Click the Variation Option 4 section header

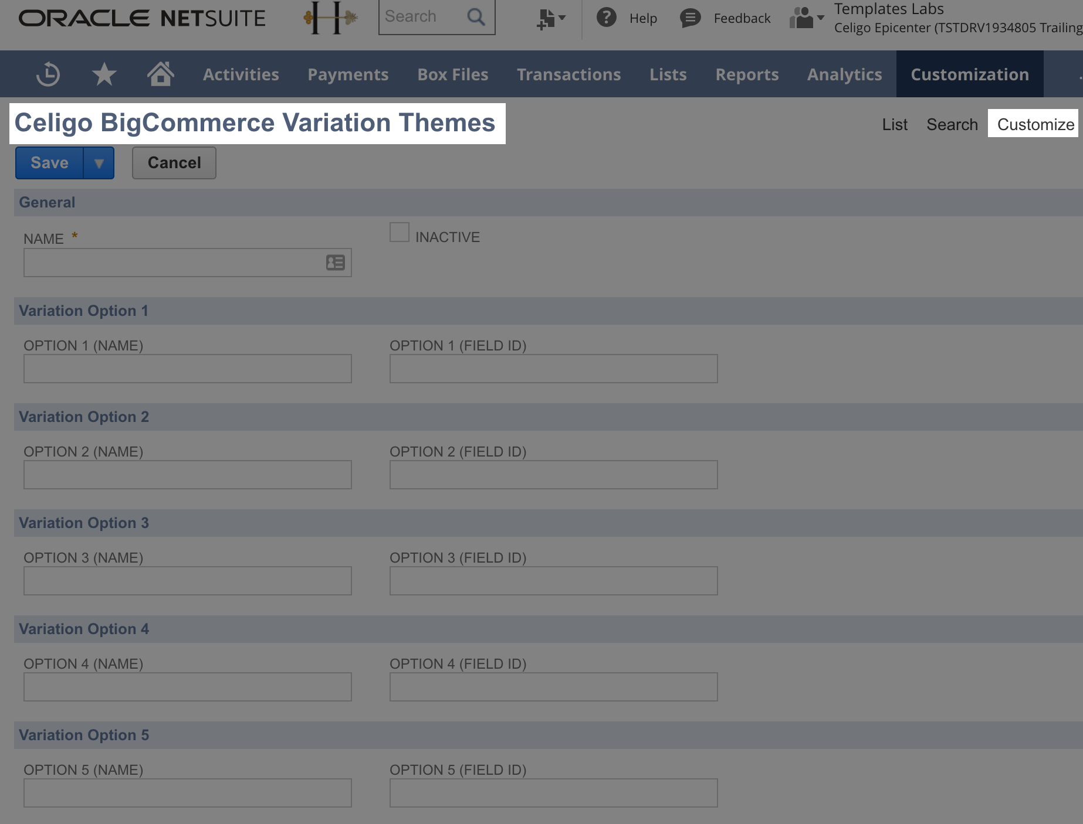tap(549, 629)
